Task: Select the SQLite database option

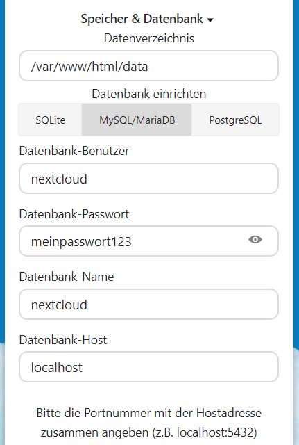Action: click(51, 120)
